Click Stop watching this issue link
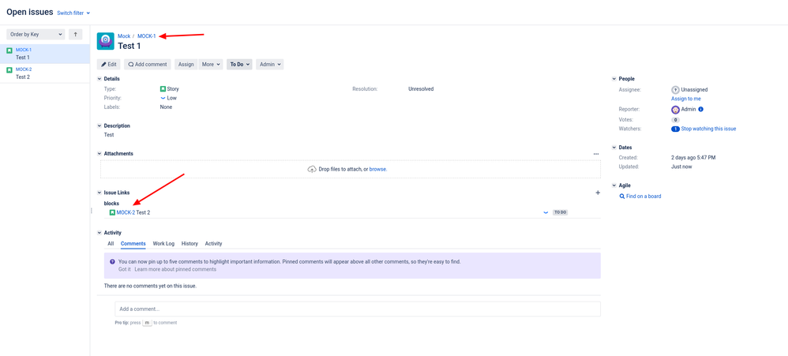Viewport: 788px width, 356px height. pos(708,129)
